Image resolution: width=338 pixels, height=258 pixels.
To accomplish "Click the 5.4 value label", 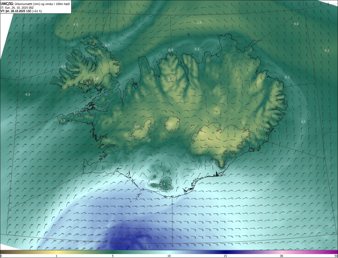I will 162,184.
